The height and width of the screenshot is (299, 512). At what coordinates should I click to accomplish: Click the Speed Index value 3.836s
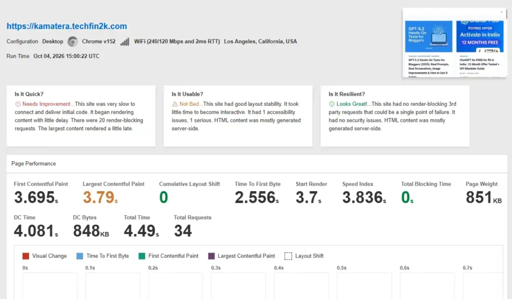[364, 197]
